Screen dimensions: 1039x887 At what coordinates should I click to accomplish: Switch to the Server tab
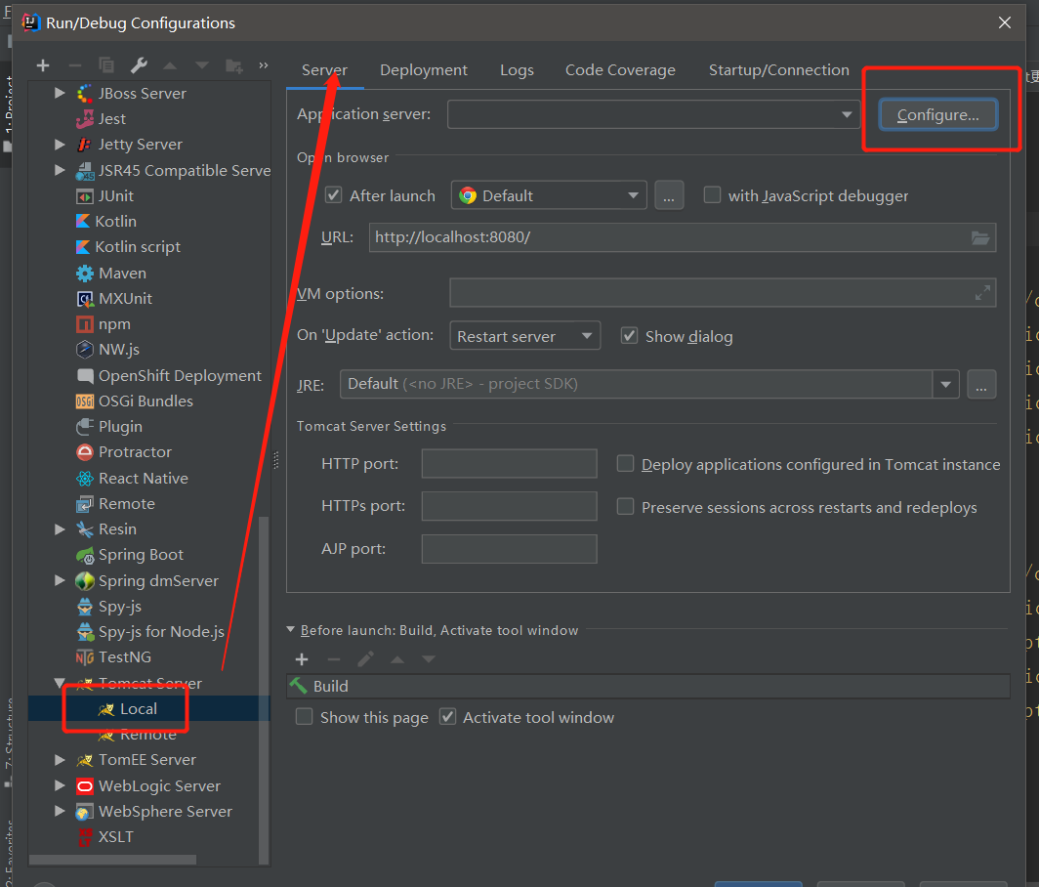tap(324, 70)
